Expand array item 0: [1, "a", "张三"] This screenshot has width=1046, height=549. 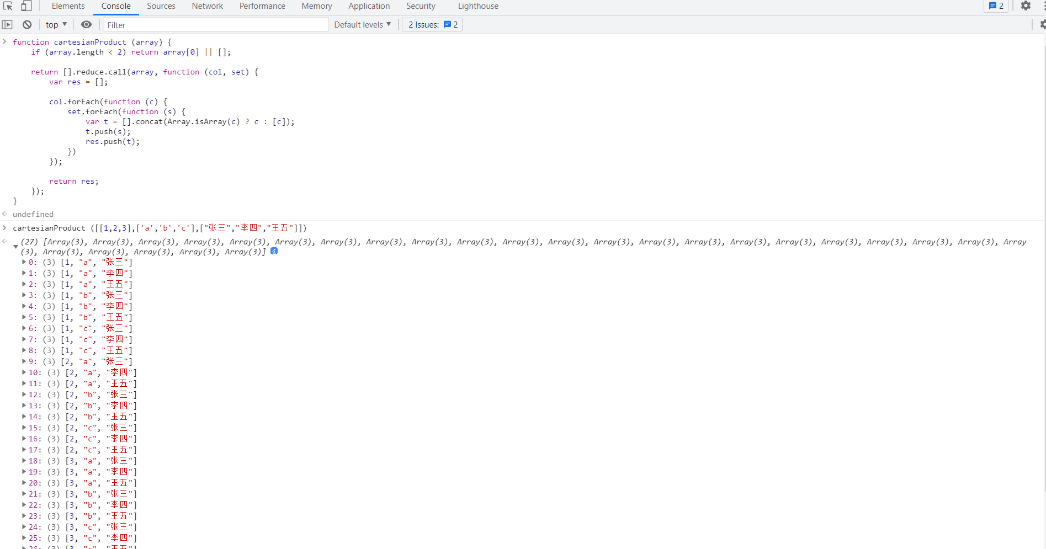[x=24, y=262]
